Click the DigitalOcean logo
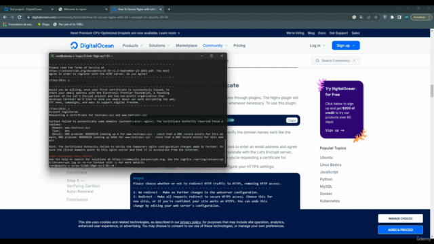The width and height of the screenshot is (434, 244). pos(92,45)
